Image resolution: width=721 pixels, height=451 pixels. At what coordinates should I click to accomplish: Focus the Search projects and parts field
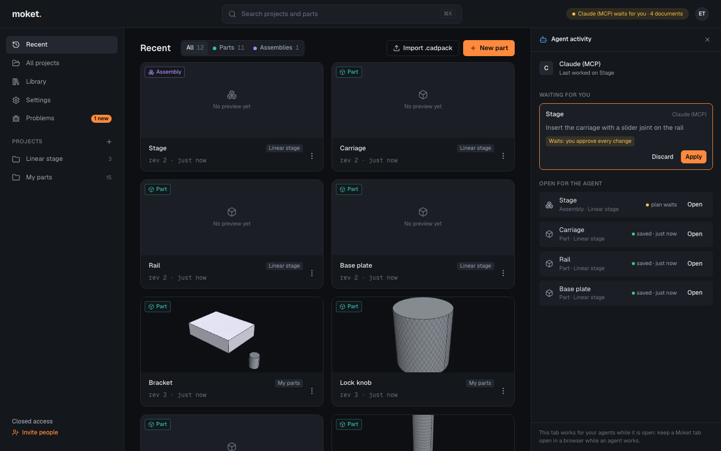point(341,14)
